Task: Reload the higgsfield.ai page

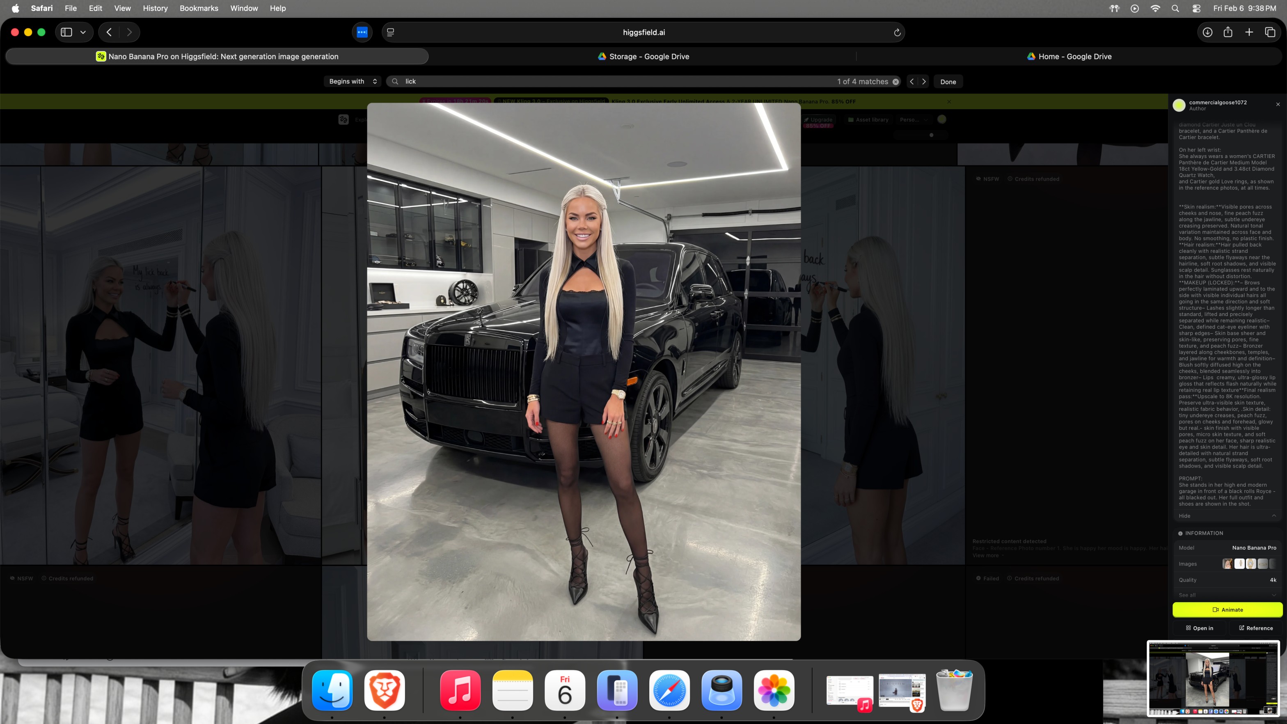Action: tap(897, 32)
